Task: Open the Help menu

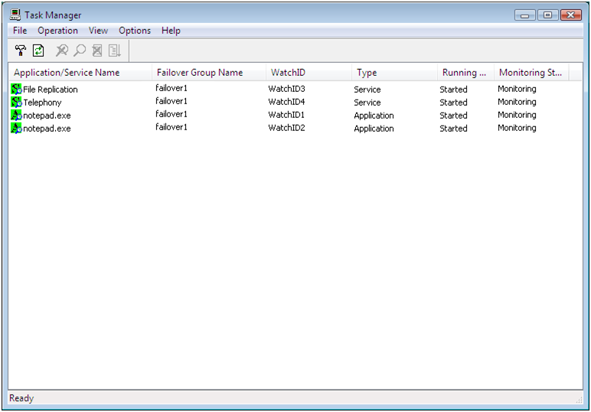Action: pyautogui.click(x=171, y=31)
